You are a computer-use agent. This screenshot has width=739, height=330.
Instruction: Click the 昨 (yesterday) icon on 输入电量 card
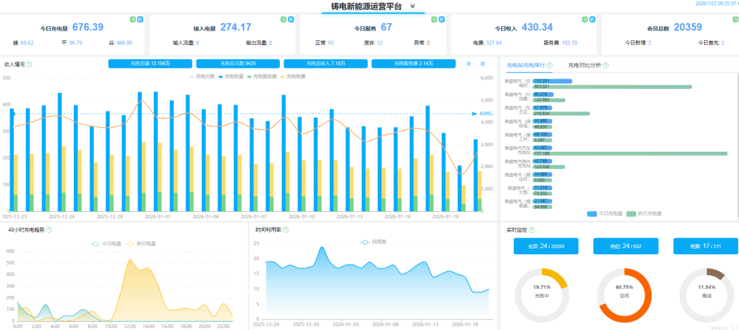point(291,19)
